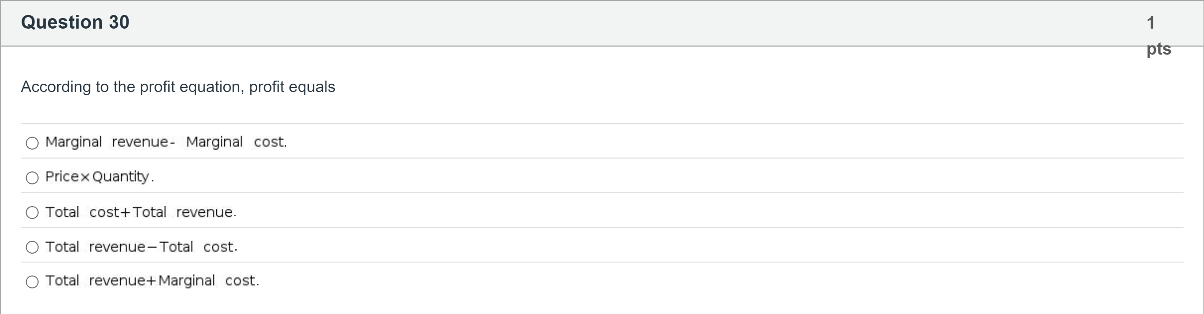The image size is (1204, 314).
Task: Click the "pts" label
Action: [x=1159, y=48]
